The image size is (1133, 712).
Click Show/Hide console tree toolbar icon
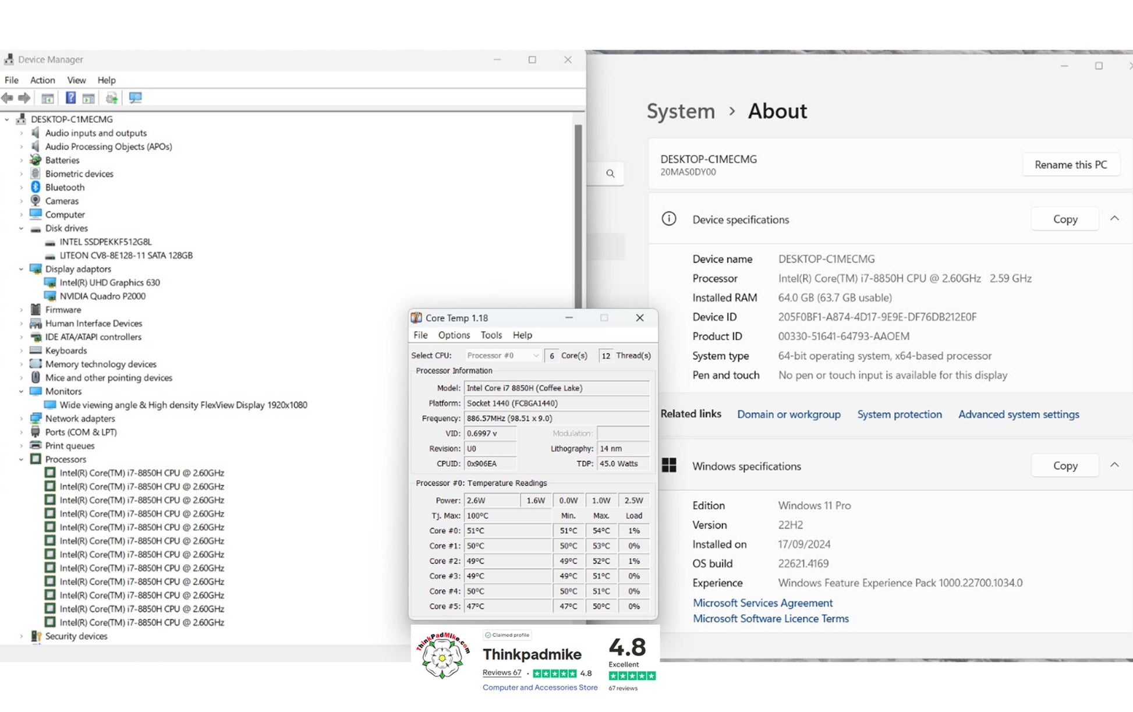pyautogui.click(x=48, y=98)
